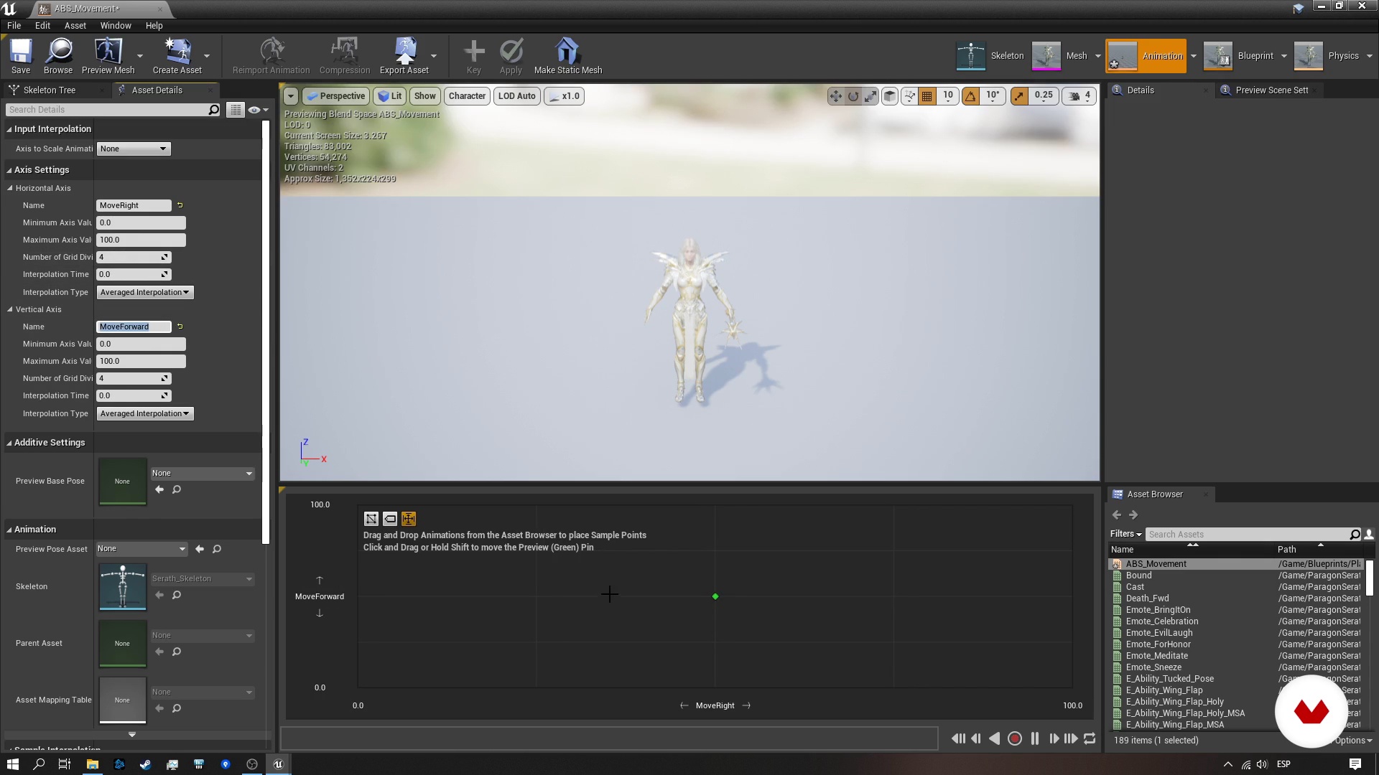Adjust Horizontal Number of Grid Divisions spinner
The image size is (1379, 775).
tap(134, 257)
